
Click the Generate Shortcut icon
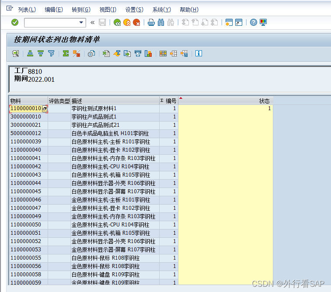click(239, 22)
